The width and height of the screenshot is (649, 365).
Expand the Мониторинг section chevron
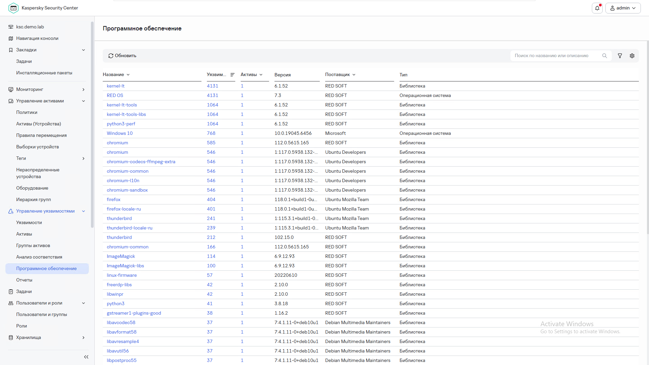[83, 90]
